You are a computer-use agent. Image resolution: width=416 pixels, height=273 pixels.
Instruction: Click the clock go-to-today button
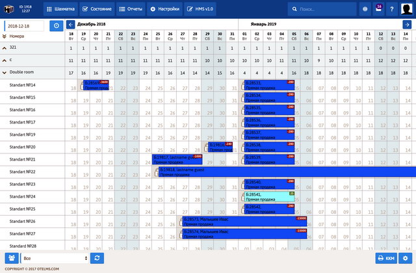point(57,26)
